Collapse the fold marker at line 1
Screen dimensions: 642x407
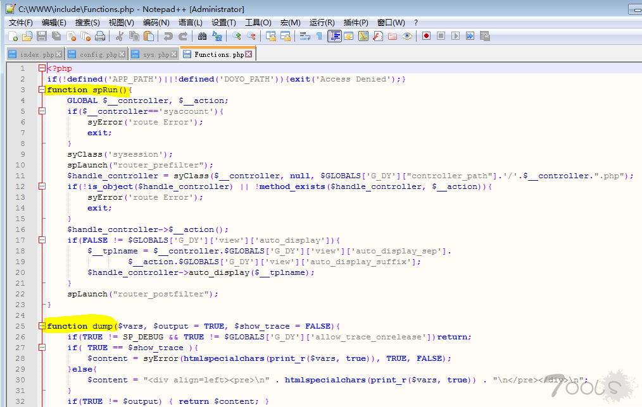coord(42,68)
